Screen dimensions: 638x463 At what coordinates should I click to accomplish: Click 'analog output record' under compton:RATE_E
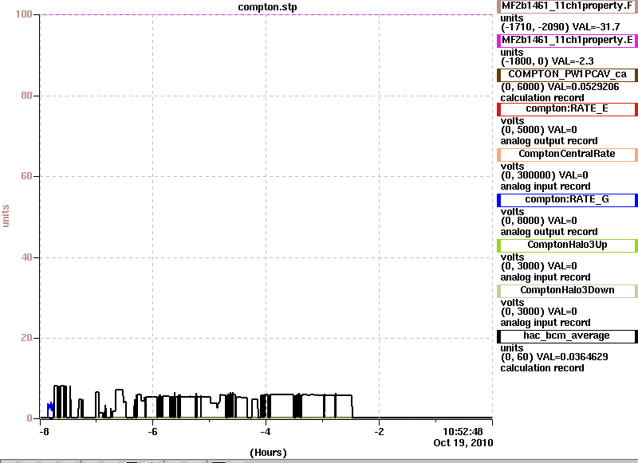(x=549, y=141)
